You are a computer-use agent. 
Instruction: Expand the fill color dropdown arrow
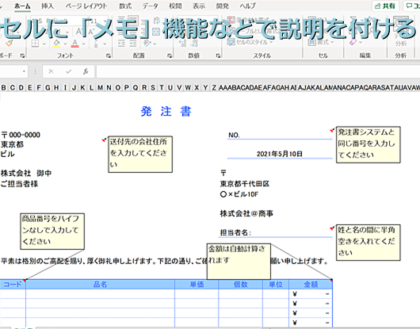point(65,44)
